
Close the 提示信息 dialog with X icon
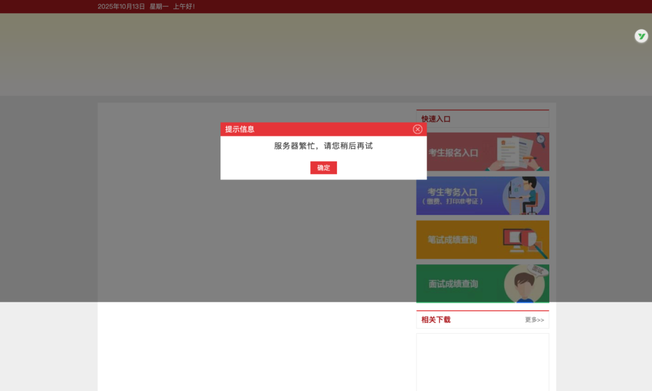417,129
